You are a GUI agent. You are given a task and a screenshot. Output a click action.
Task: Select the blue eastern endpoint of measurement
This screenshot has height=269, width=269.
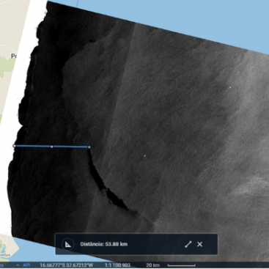pyautogui.click(x=89, y=147)
